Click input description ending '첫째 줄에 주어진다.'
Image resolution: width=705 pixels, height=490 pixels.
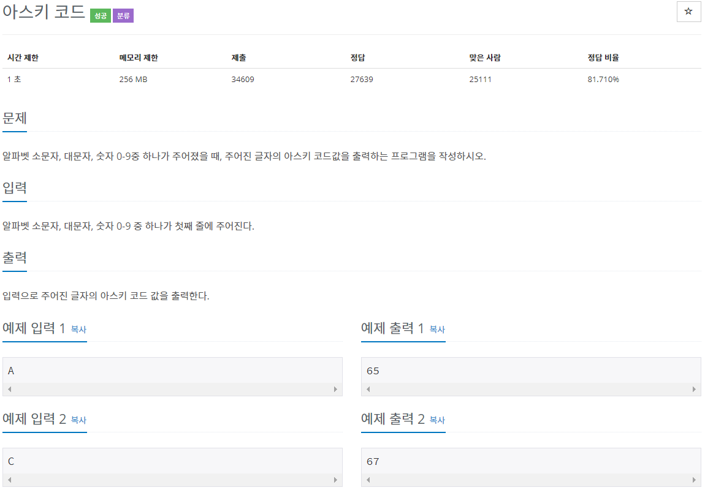pos(128,226)
